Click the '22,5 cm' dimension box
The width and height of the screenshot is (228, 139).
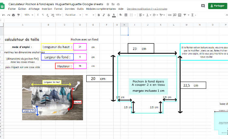193,85
